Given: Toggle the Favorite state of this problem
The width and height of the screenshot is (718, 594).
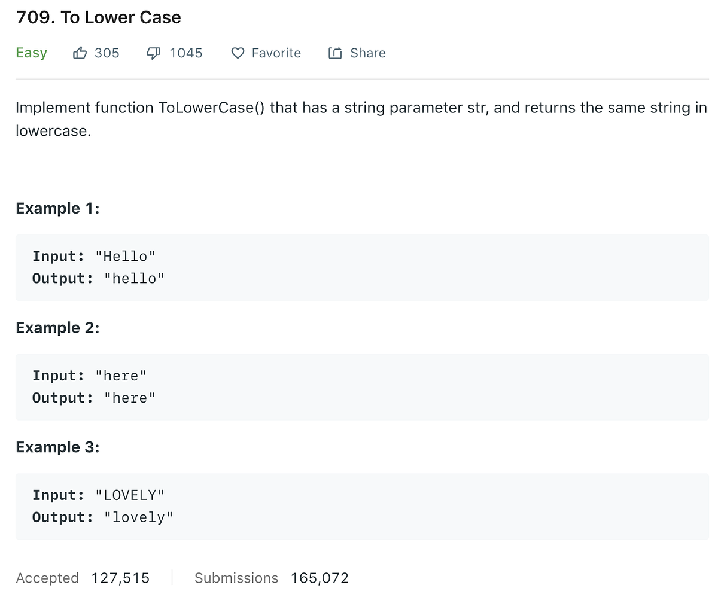Looking at the screenshot, I should click(266, 53).
